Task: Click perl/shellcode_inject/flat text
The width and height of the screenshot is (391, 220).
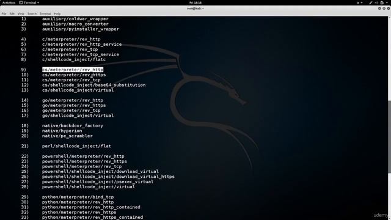Action: pyautogui.click(x=76, y=146)
